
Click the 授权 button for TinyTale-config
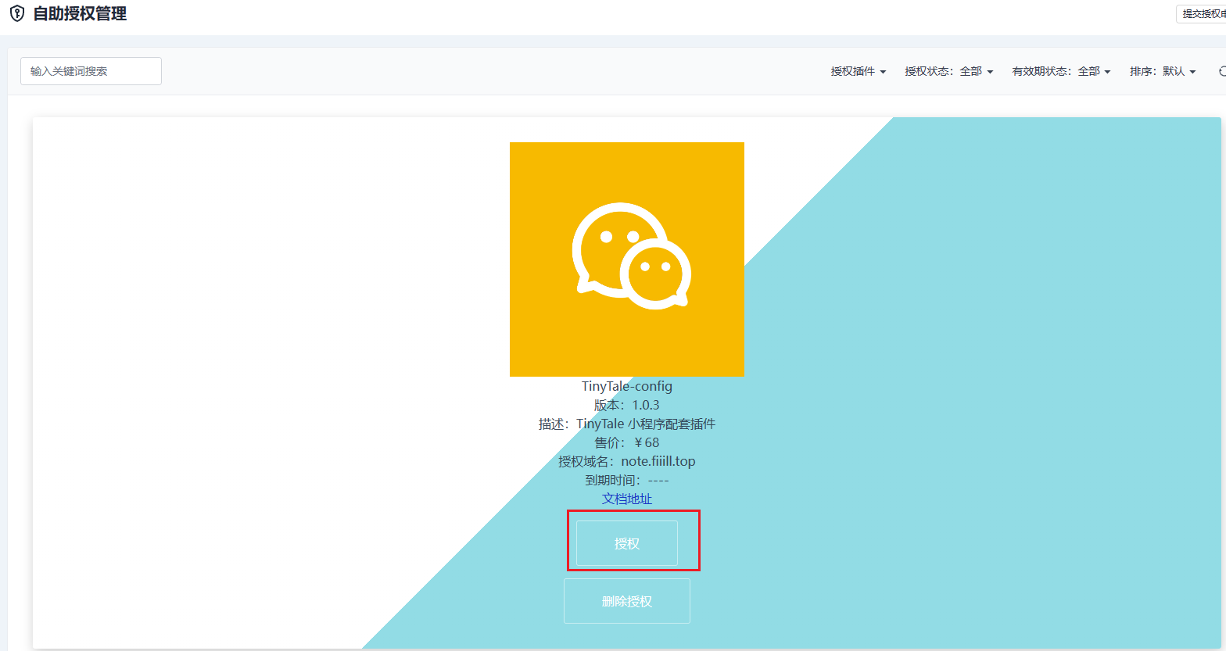pos(627,543)
